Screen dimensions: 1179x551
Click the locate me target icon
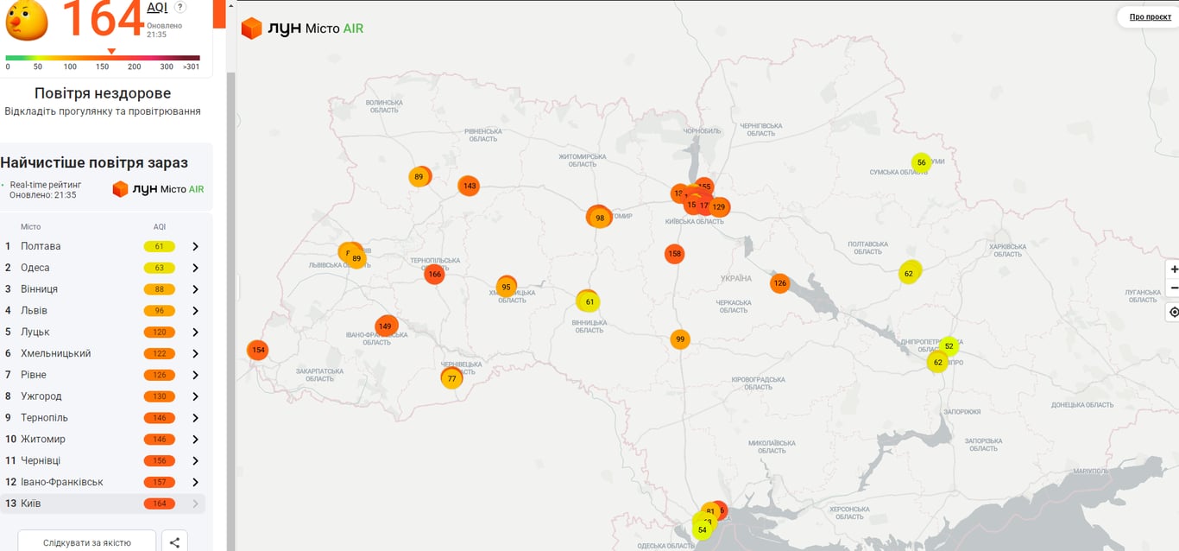pyautogui.click(x=1174, y=312)
